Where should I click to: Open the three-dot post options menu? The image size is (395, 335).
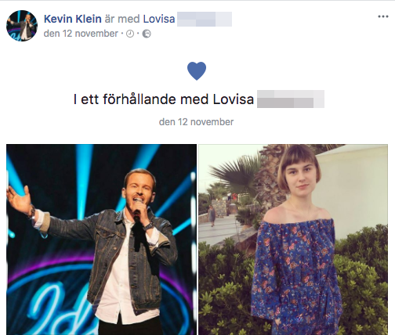click(383, 16)
